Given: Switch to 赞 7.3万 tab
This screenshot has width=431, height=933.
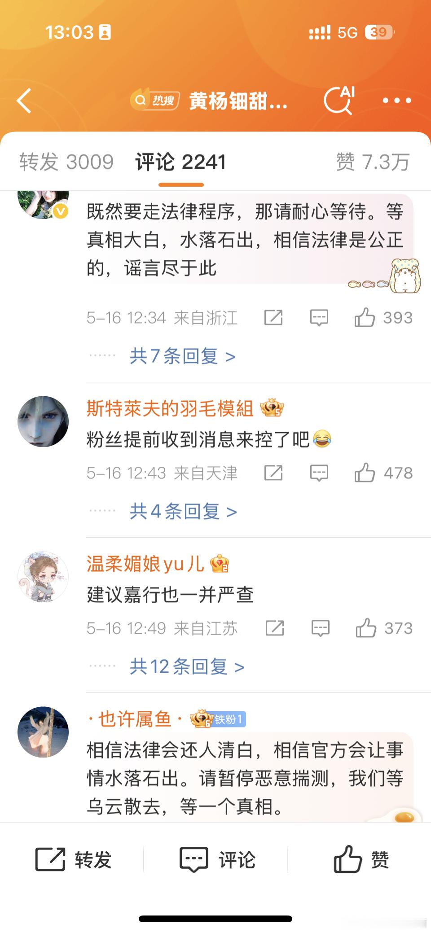Looking at the screenshot, I should click(373, 162).
